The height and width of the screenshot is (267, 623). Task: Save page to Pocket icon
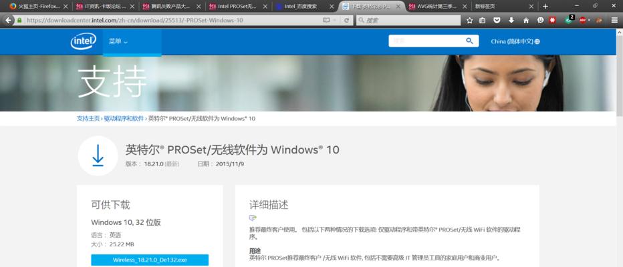click(497, 20)
